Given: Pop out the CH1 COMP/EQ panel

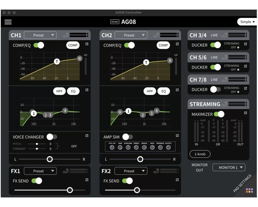Looking at the screenshot, I should (x=87, y=44).
